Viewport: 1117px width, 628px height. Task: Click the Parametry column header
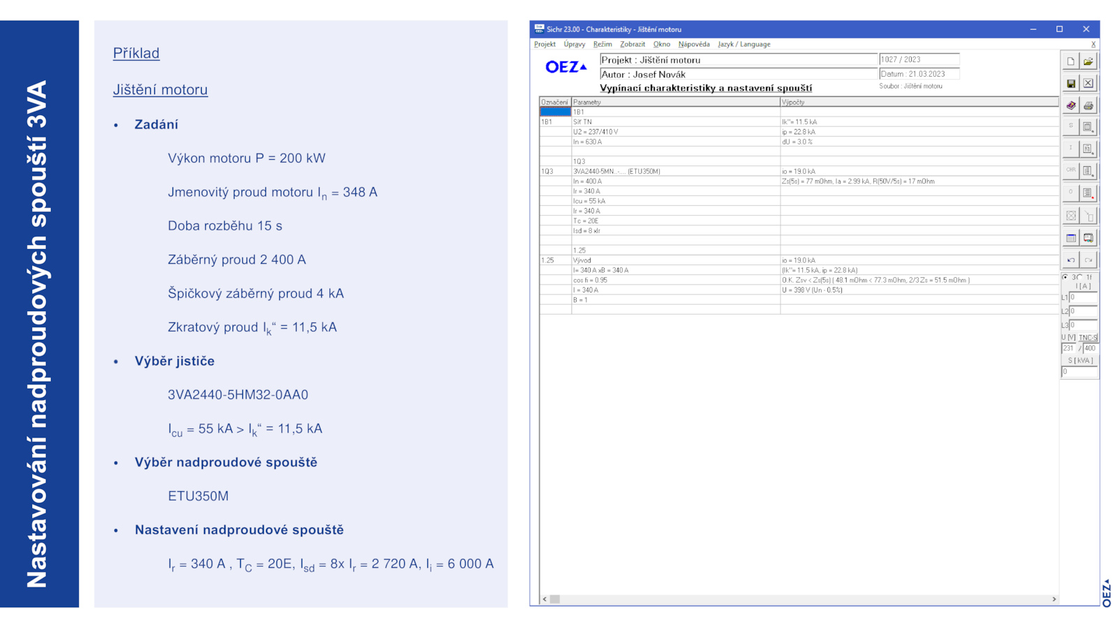click(676, 102)
